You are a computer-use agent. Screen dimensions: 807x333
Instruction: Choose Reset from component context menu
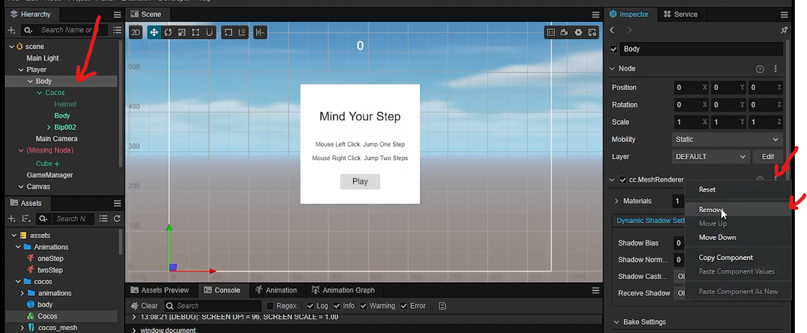[x=738, y=190]
